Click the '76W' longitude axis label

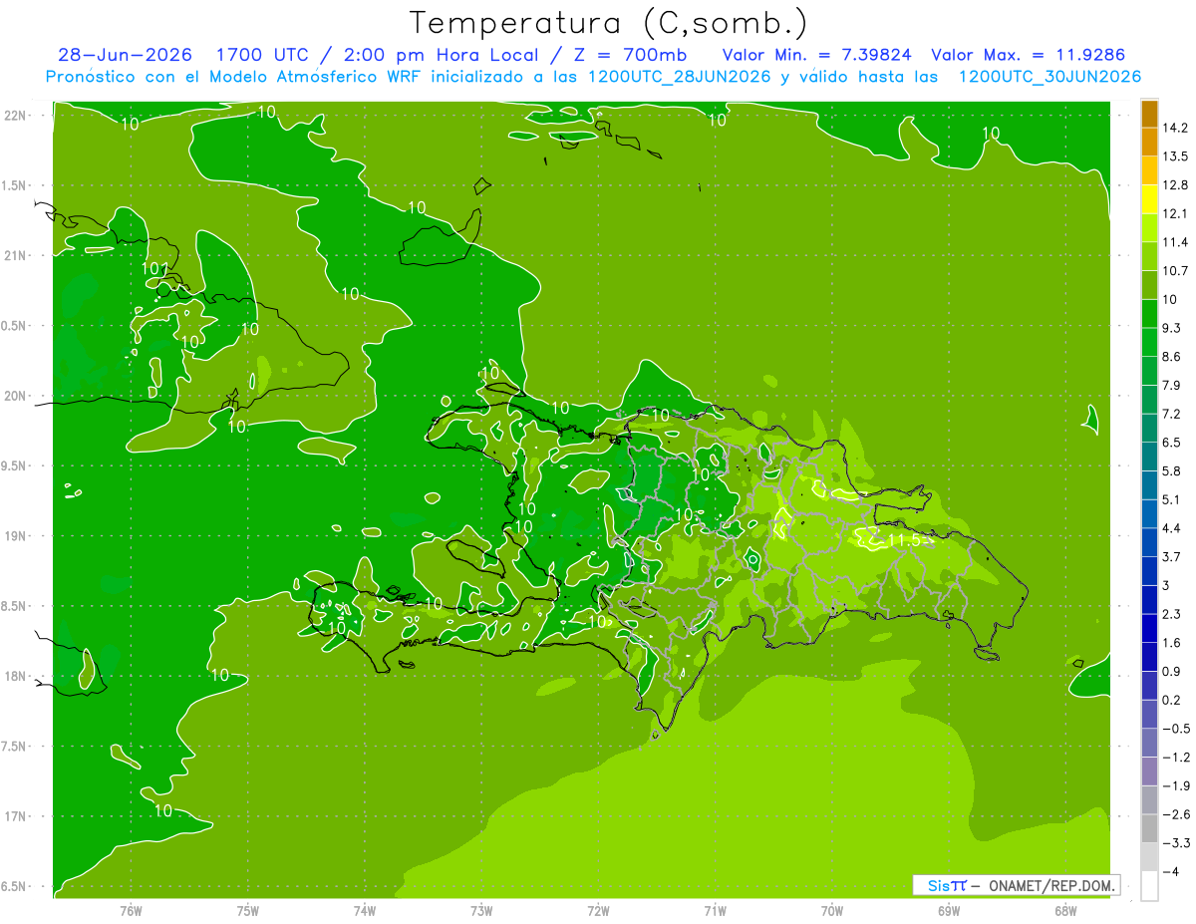131,909
